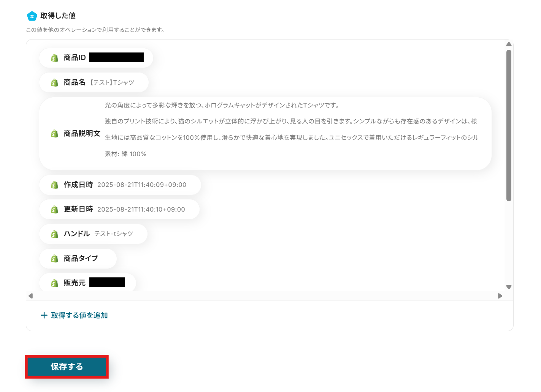Click the description line starting 生地には高品質なコットン
The image size is (541, 392).
pos(291,138)
